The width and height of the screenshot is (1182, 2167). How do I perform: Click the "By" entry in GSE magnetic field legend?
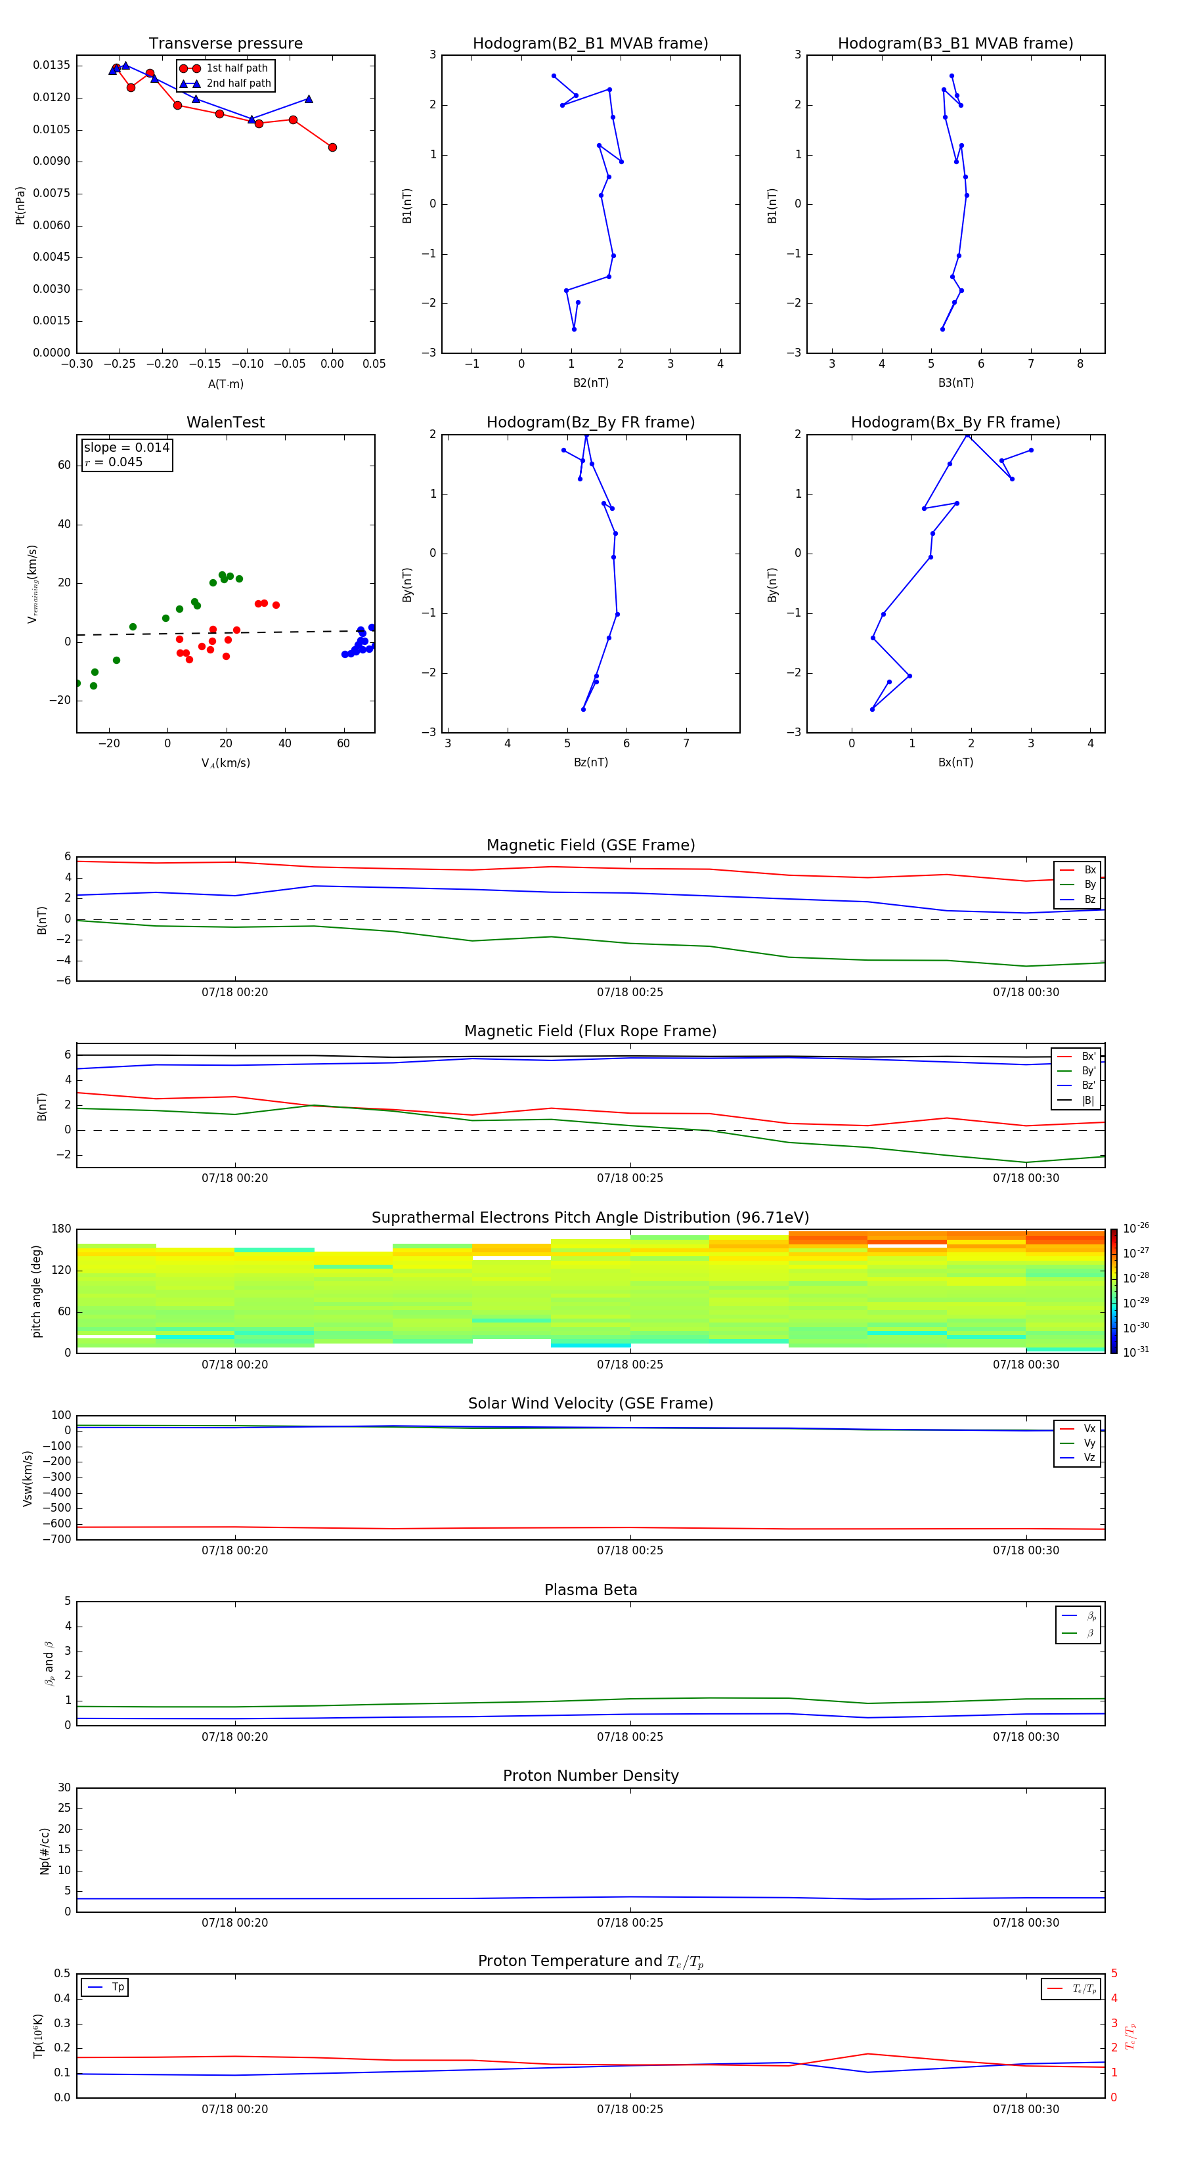[x=1078, y=884]
